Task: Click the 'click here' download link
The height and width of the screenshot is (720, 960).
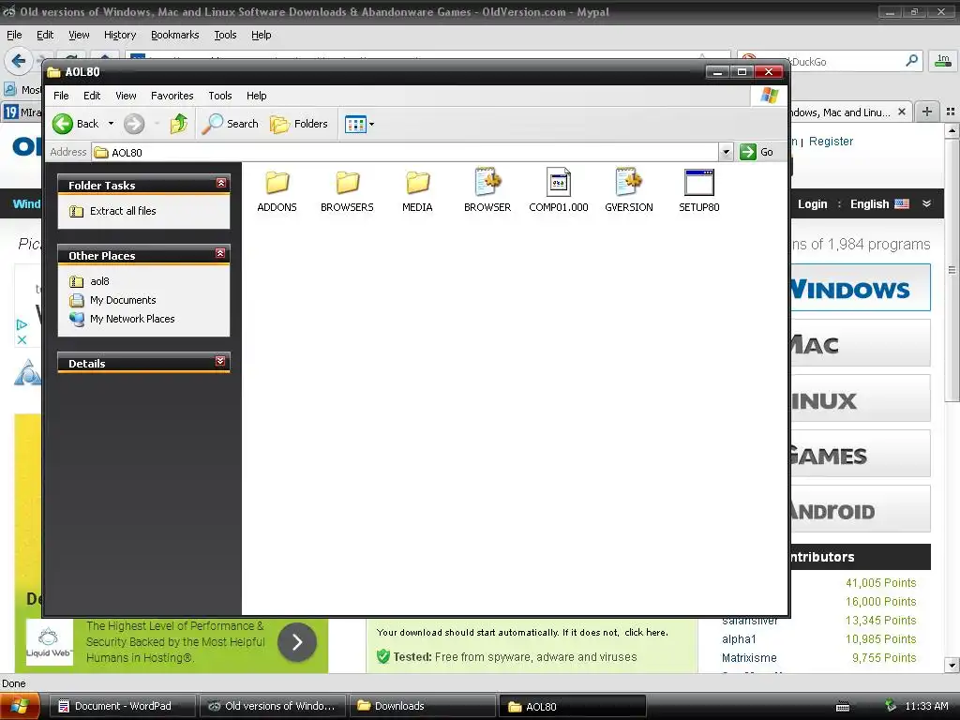Action: (646, 633)
